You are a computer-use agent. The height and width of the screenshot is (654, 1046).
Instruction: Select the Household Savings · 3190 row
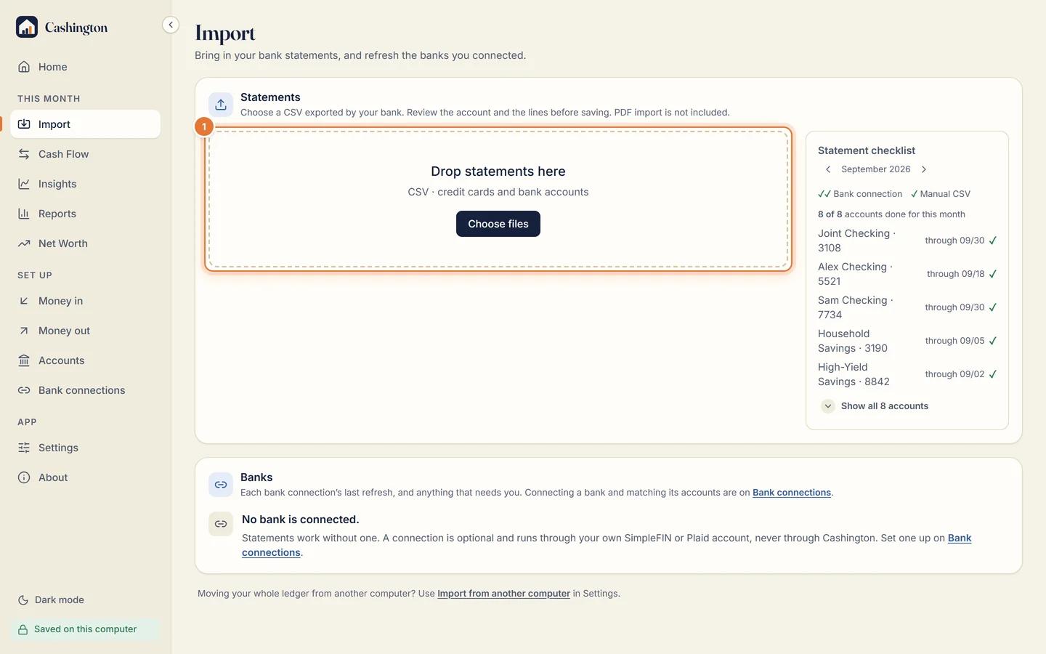(x=907, y=341)
